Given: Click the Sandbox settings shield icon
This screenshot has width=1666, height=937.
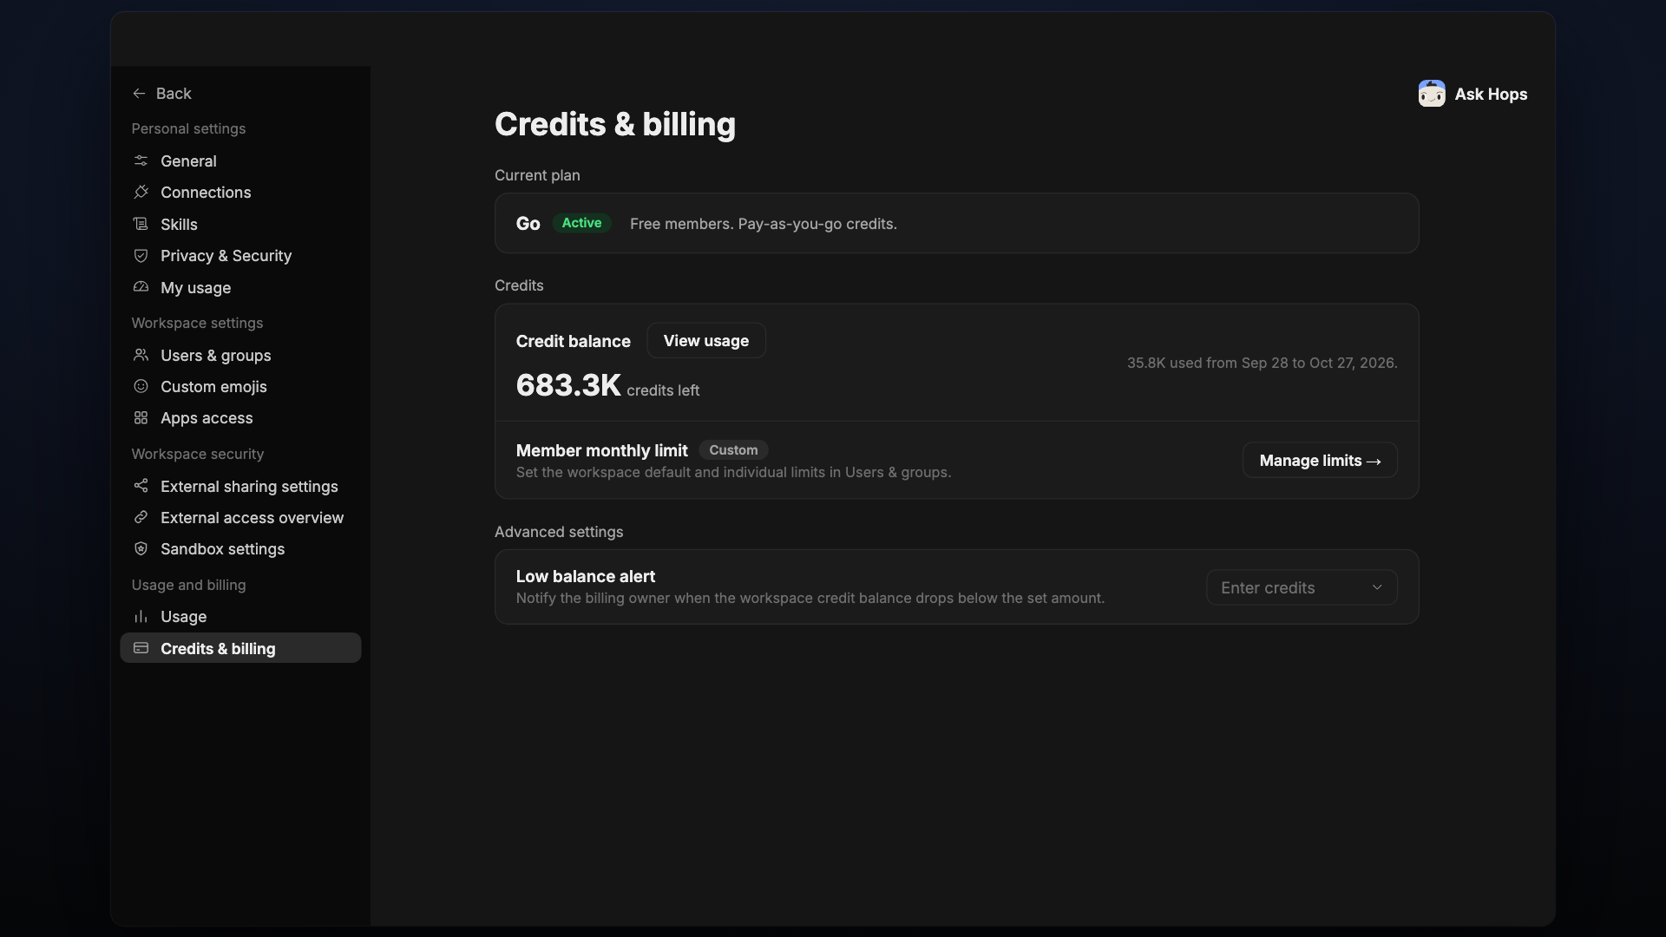Looking at the screenshot, I should point(141,548).
